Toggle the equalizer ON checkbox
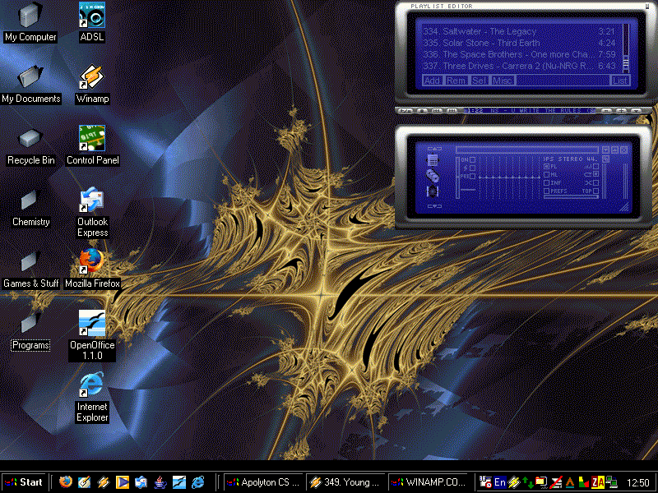Image resolution: width=658 pixels, height=493 pixels. [472, 159]
